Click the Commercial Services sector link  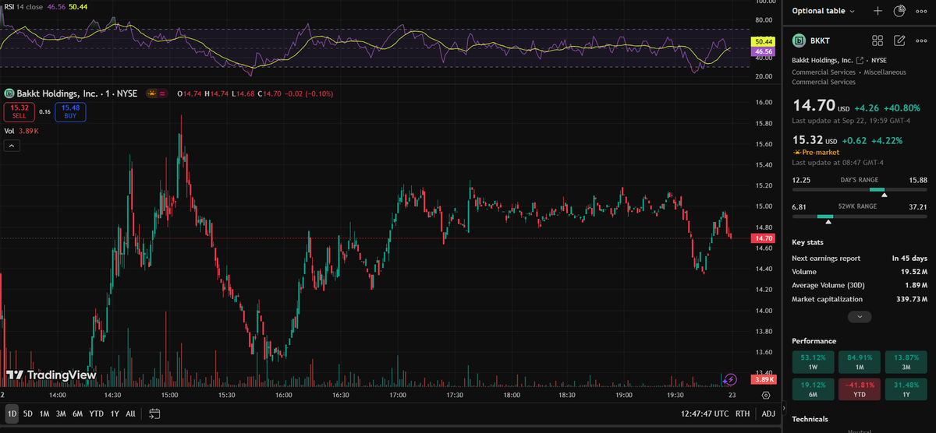point(823,72)
